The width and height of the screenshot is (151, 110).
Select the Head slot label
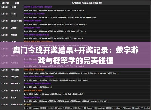[x=14, y=7]
